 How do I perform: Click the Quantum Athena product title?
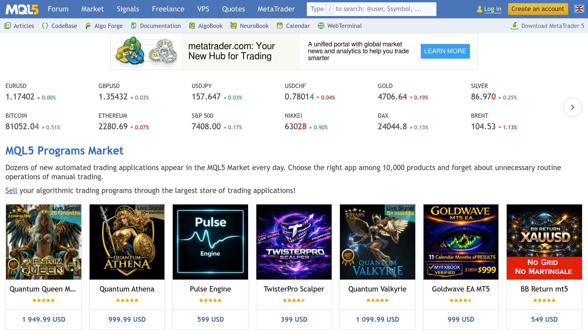[127, 289]
